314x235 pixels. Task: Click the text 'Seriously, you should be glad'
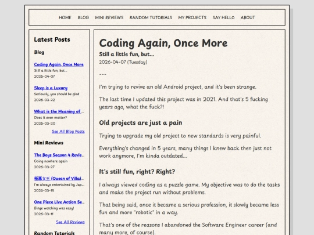click(x=56, y=94)
